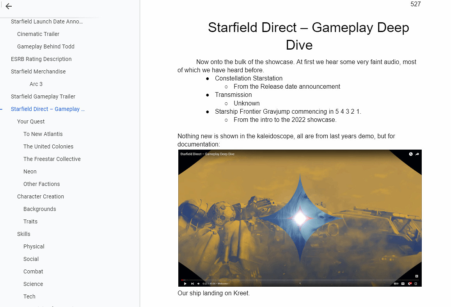Click the Starfield Direct video title
Viewport: 451px width, 307px height.
coord(207,154)
